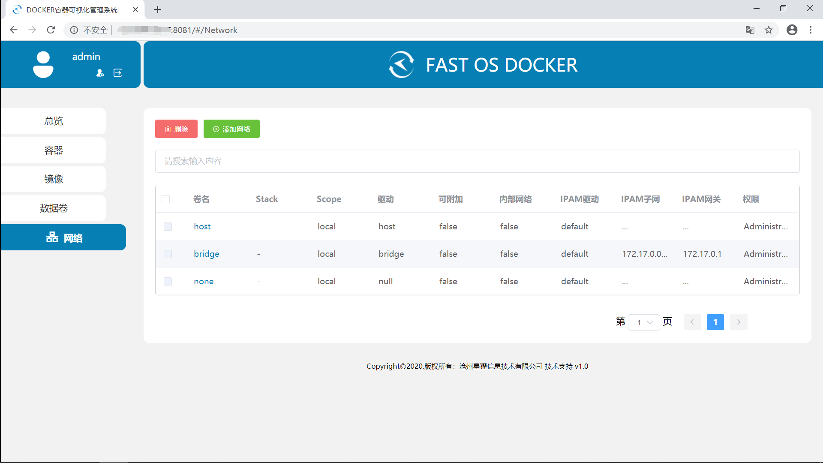Click the search input field 请搜索输入内容
This screenshot has height=463, width=823.
click(x=477, y=161)
